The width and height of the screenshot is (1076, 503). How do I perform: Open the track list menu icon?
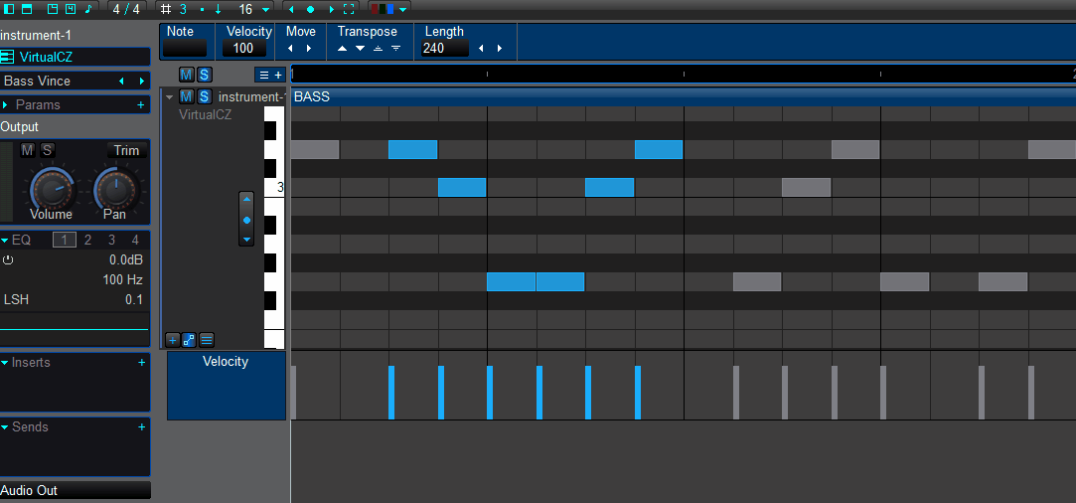point(263,76)
